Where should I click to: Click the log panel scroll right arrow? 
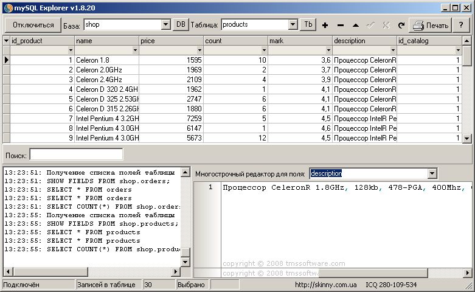pyautogui.click(x=176, y=271)
